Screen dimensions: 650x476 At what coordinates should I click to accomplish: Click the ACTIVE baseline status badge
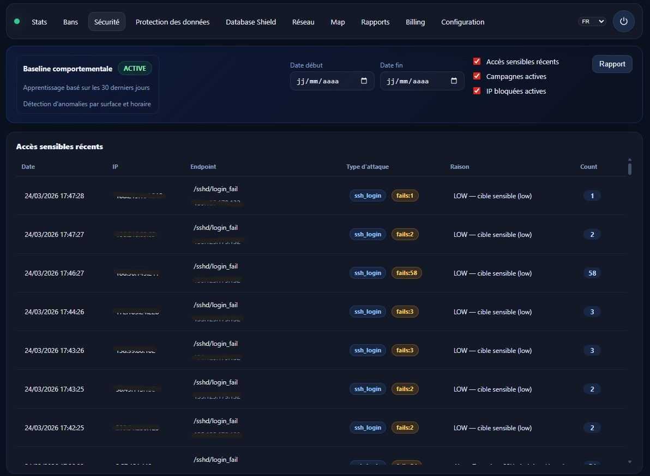[135, 69]
